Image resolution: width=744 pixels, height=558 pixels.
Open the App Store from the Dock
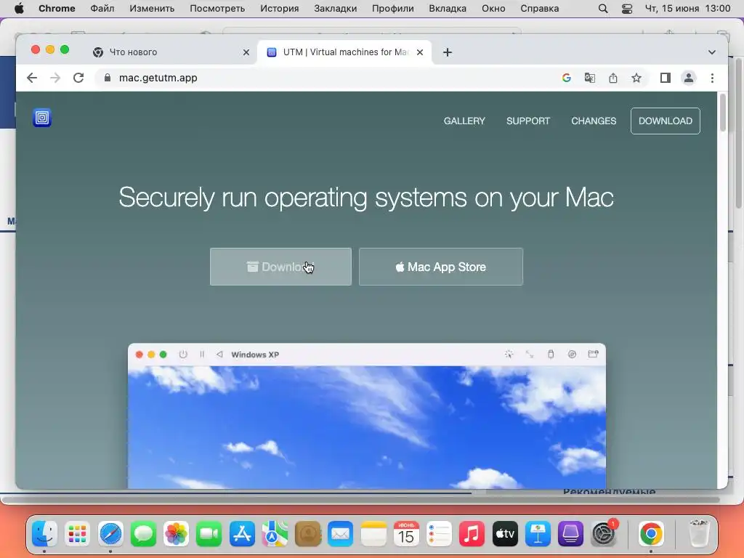click(242, 534)
